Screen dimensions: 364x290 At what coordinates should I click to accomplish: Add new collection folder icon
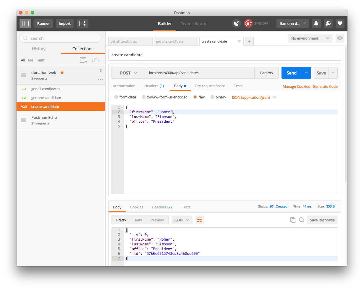[x=83, y=60]
